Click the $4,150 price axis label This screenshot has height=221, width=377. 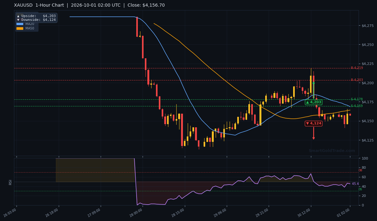(x=367, y=121)
